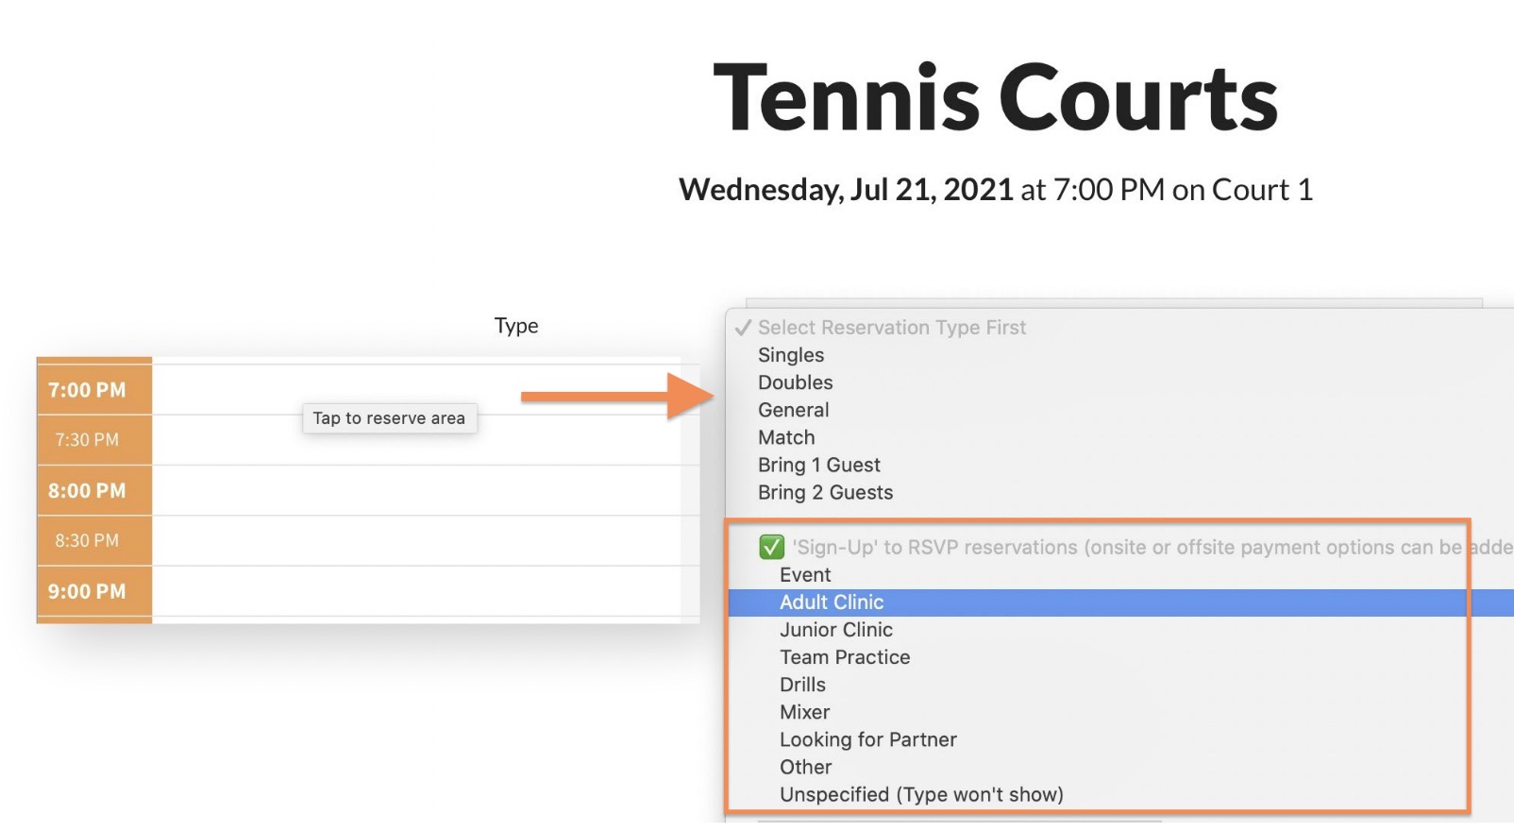This screenshot has height=831, width=1514.
Task: Select Bring 2 Guests option
Action: (825, 492)
